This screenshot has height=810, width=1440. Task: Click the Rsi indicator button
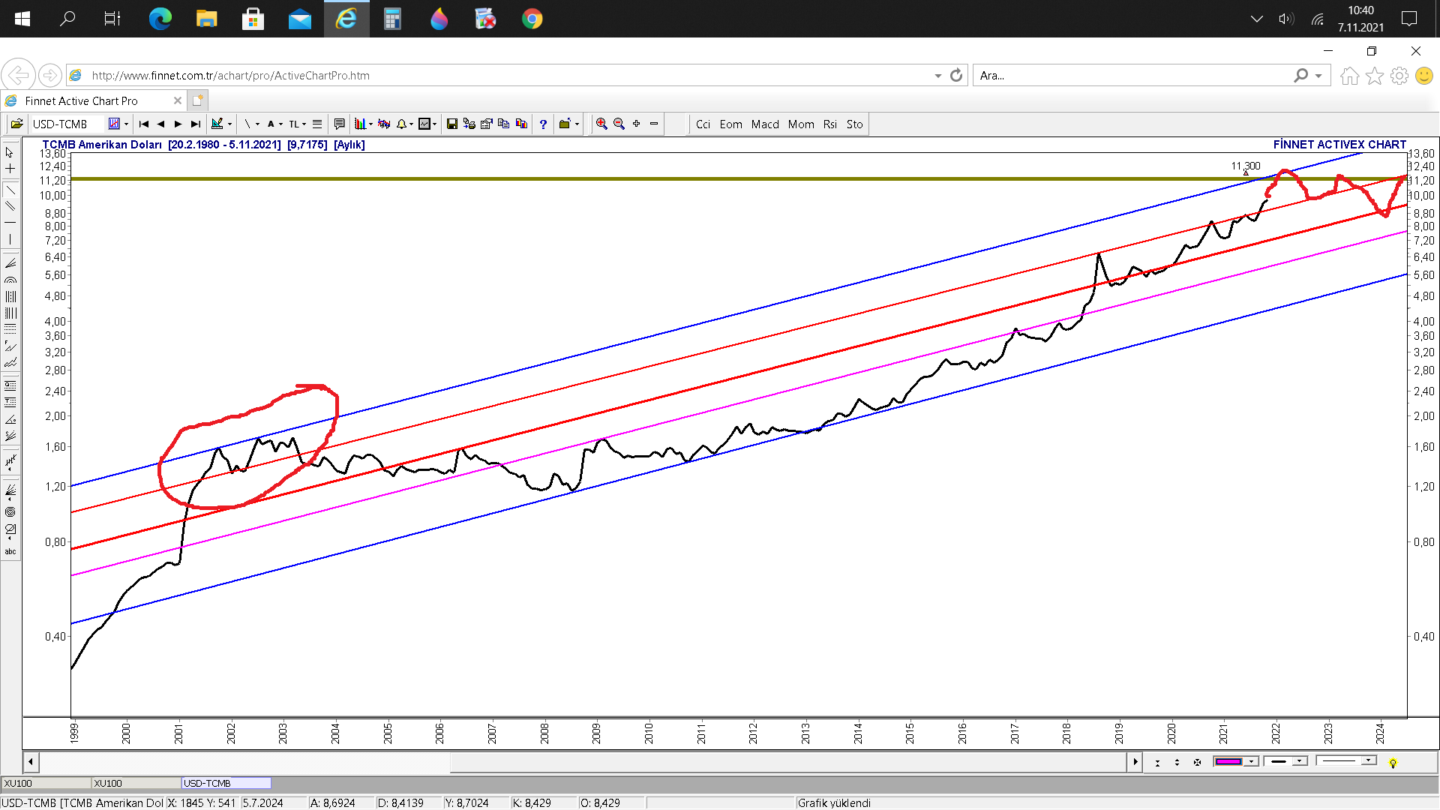click(829, 124)
